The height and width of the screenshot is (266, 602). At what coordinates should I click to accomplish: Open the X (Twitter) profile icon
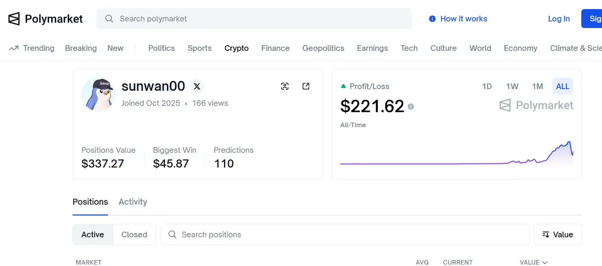[x=197, y=86]
